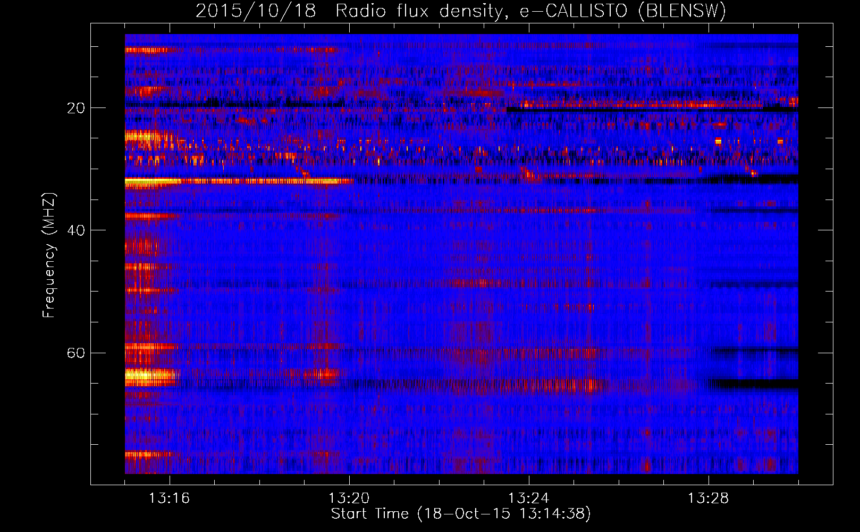Click the date 2015/10/18 in the title
The image size is (860, 532).
click(255, 11)
